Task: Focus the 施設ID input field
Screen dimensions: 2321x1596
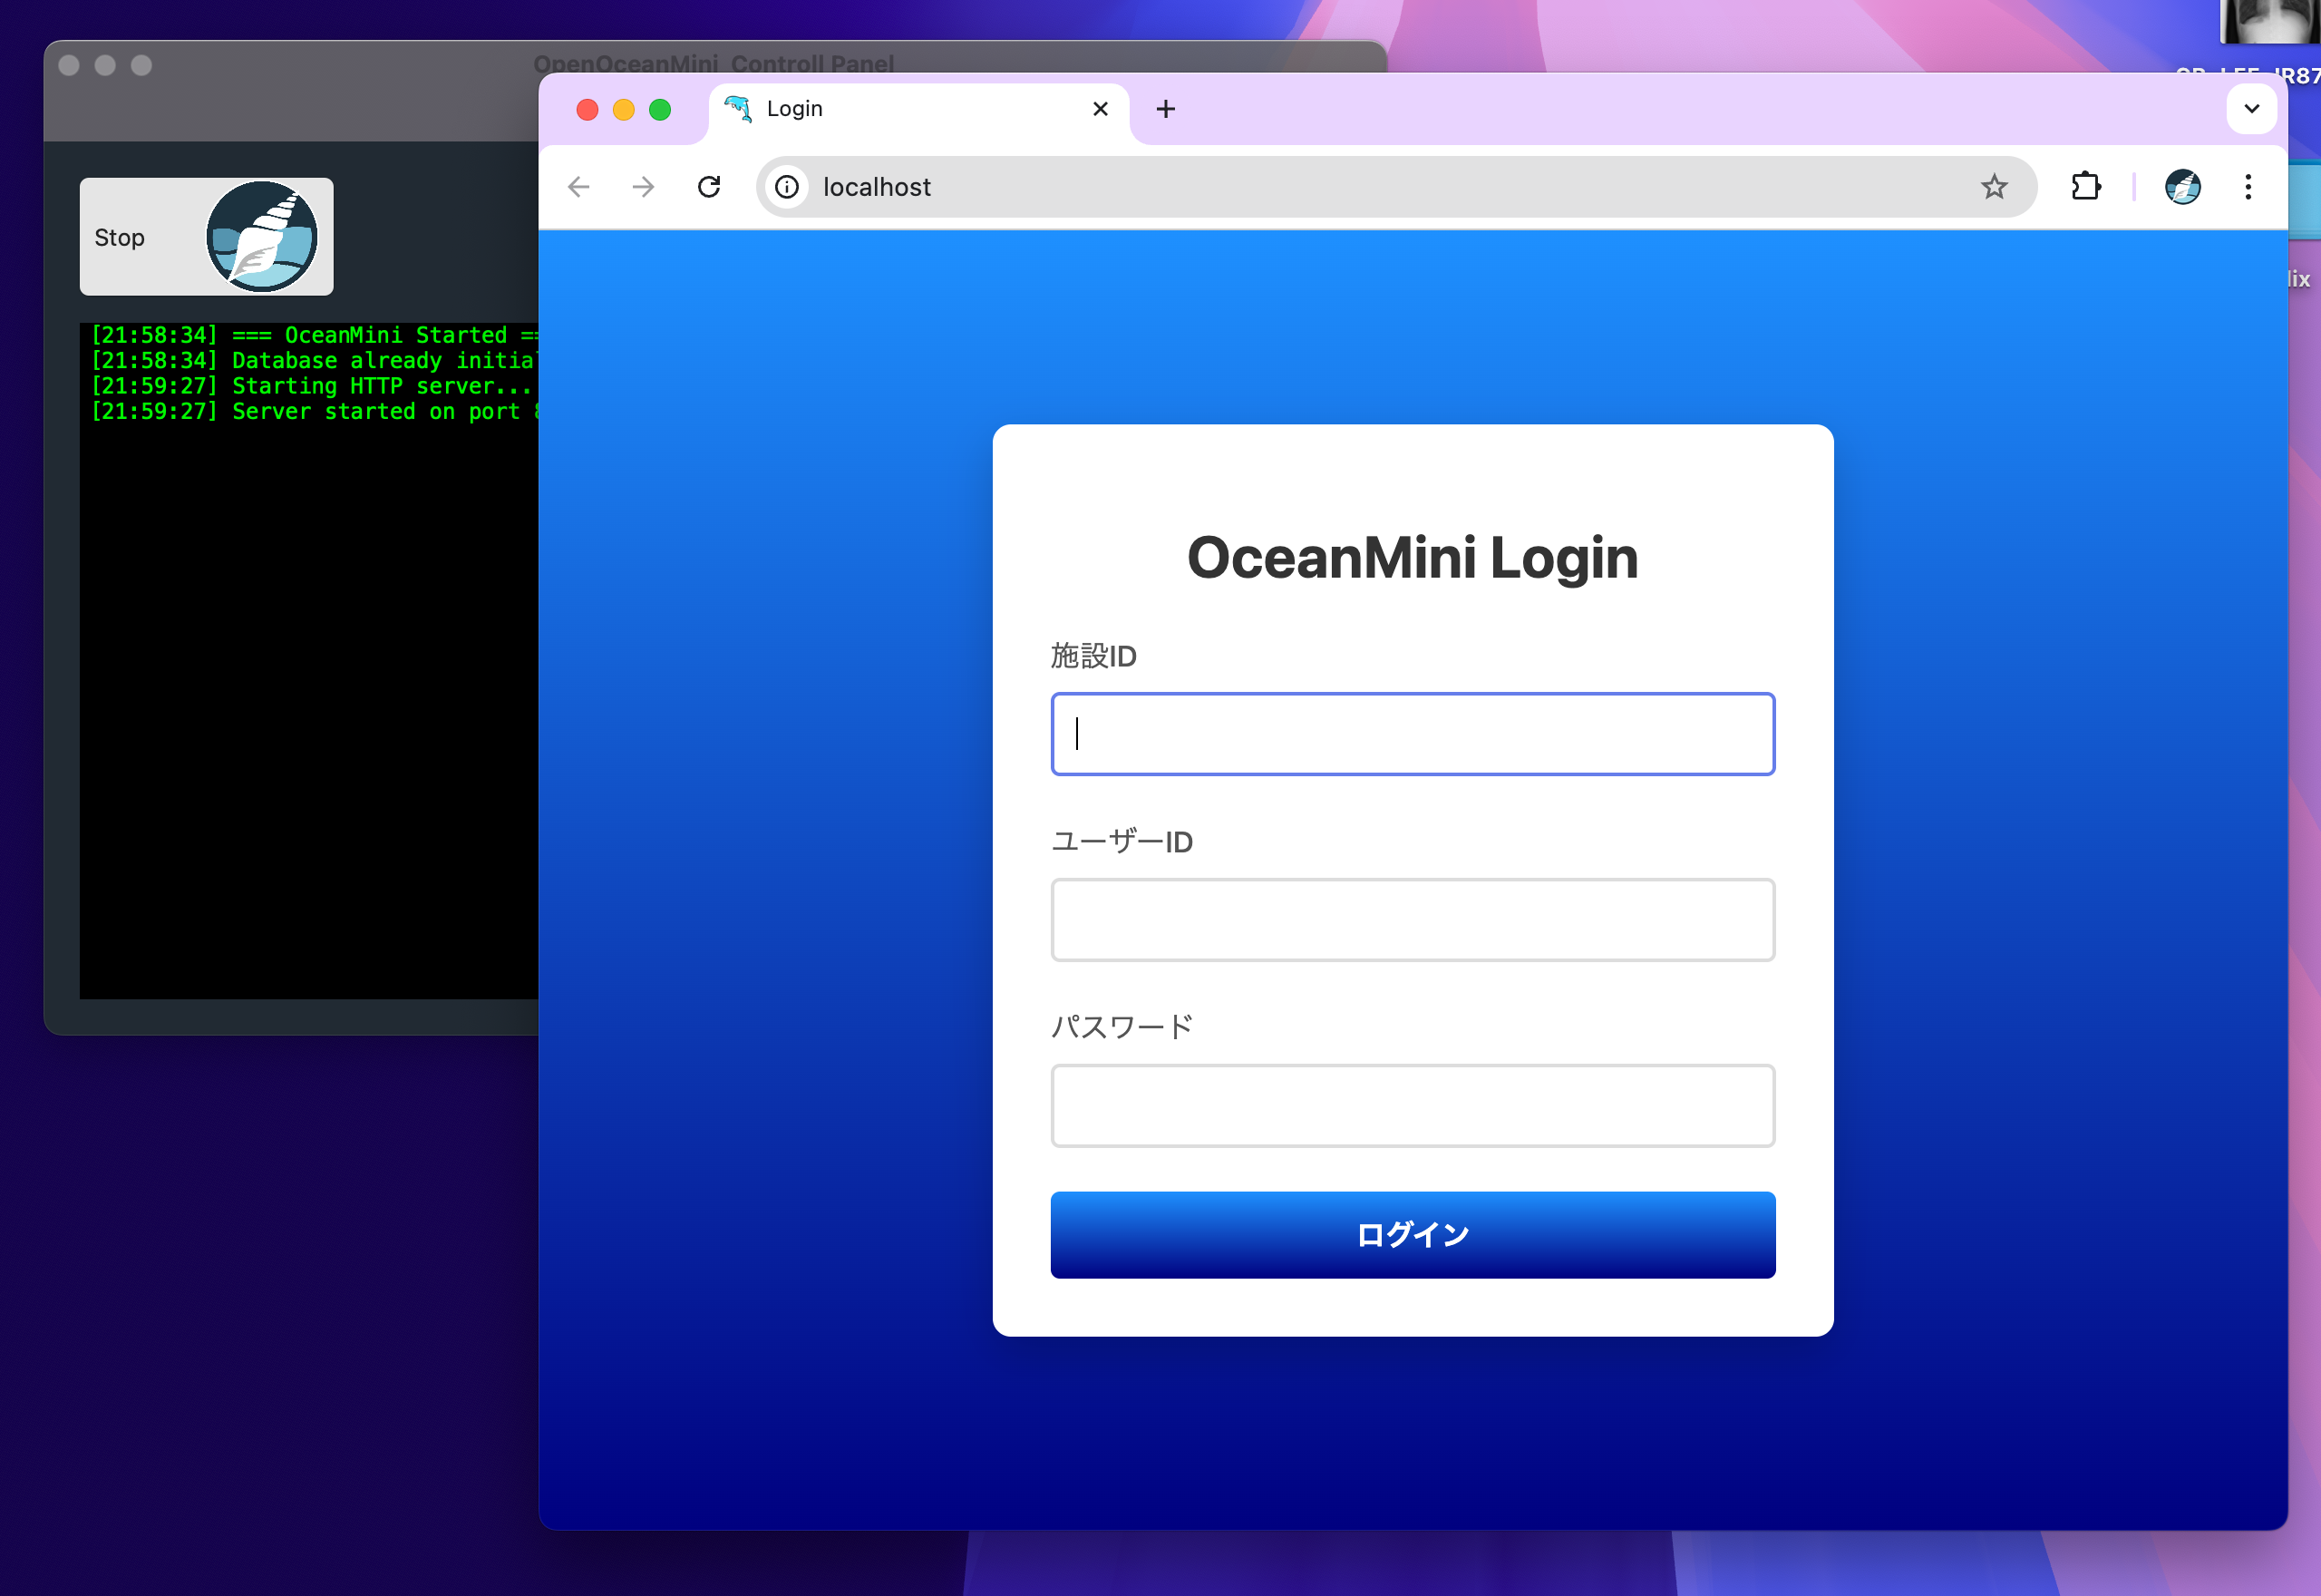Action: [x=1413, y=734]
